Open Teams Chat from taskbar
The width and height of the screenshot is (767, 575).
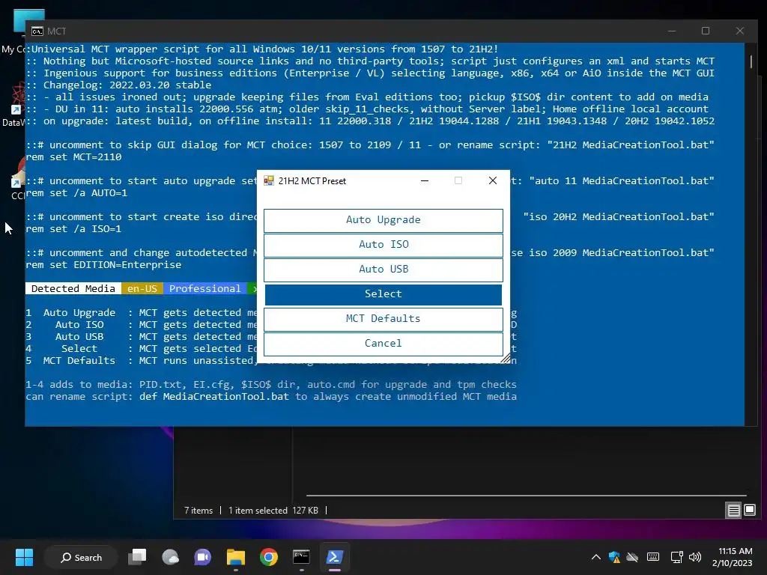point(202,557)
